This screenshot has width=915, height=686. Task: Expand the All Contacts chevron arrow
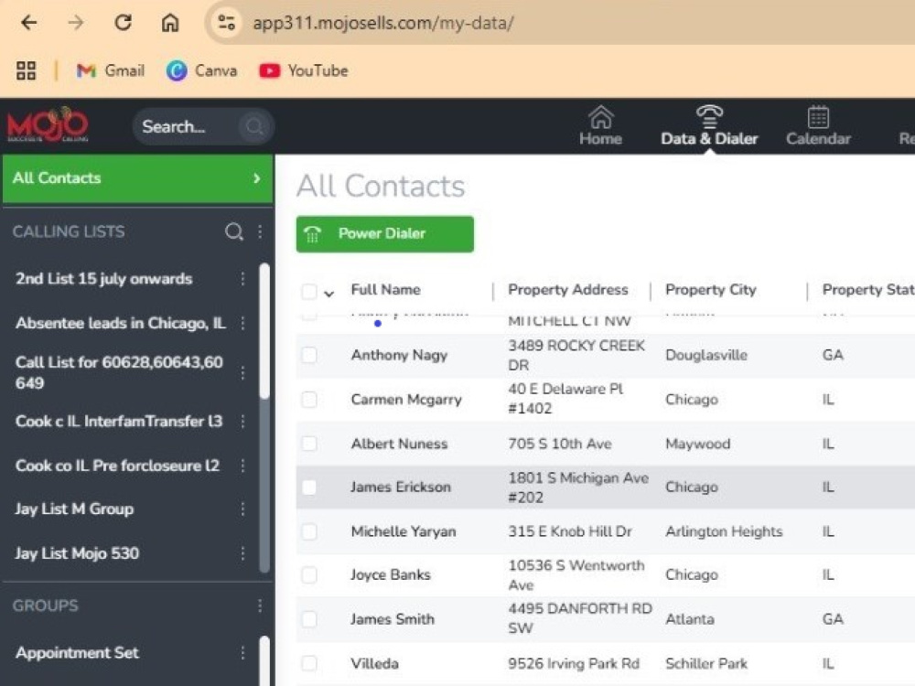[x=256, y=178]
